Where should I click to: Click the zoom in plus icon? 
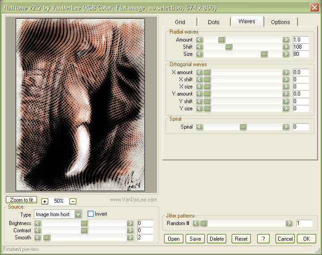pyautogui.click(x=45, y=201)
